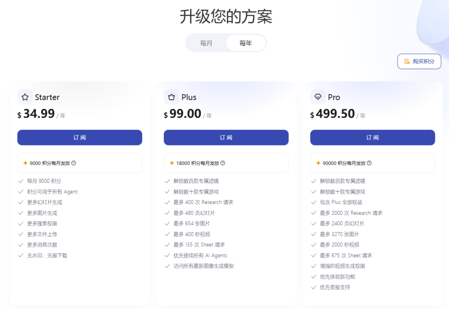Click the Pro plan title
The height and width of the screenshot is (309, 449).
[x=334, y=97]
